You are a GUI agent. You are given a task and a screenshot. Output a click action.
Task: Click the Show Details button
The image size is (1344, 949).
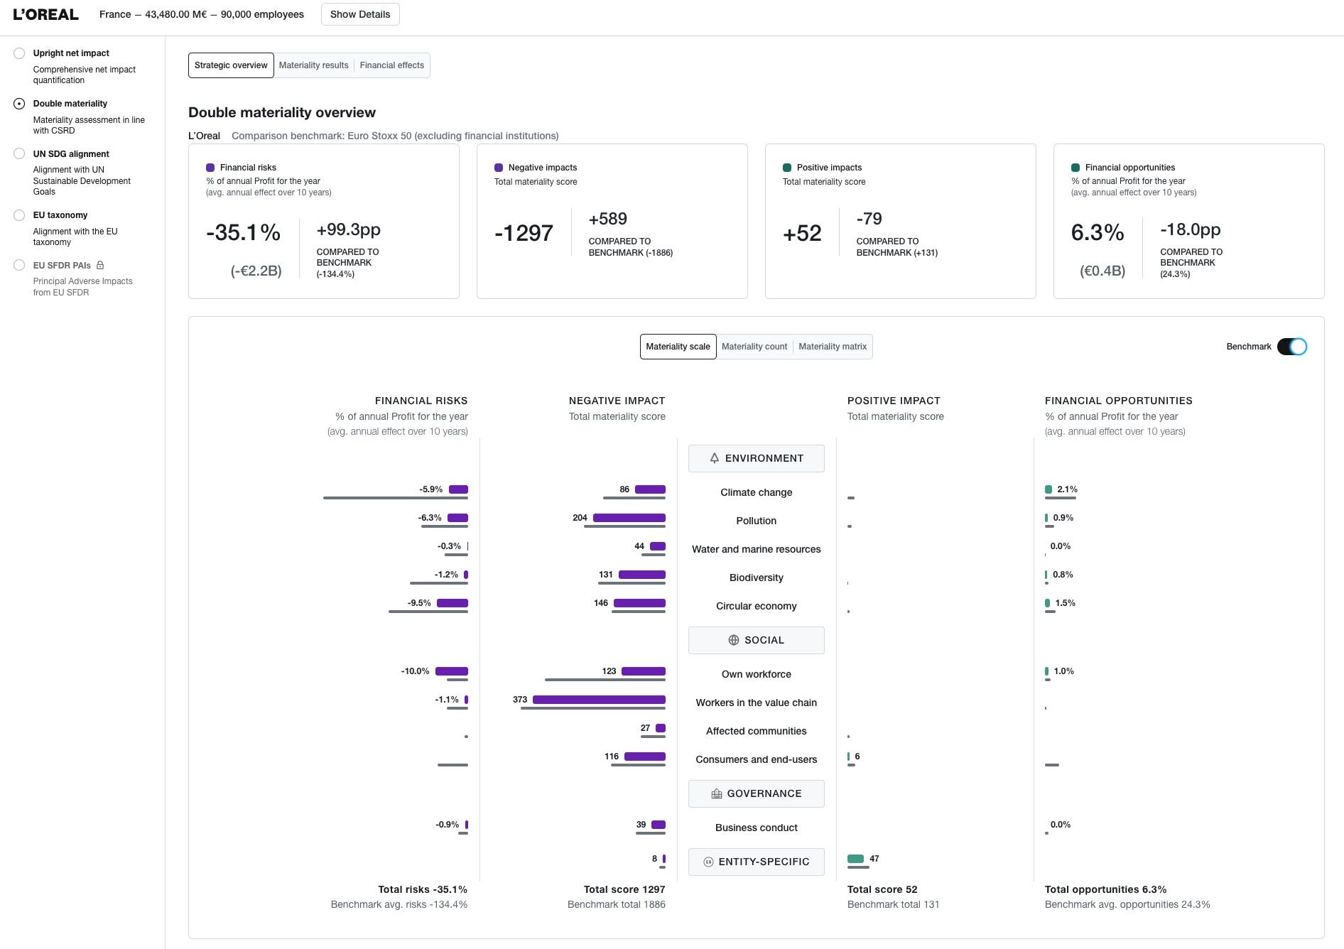pyautogui.click(x=360, y=14)
